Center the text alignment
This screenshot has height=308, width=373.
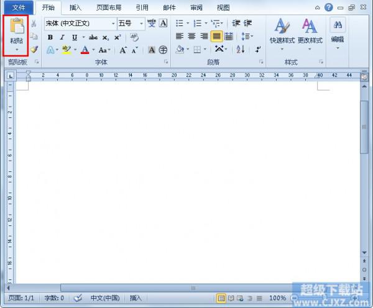point(191,36)
